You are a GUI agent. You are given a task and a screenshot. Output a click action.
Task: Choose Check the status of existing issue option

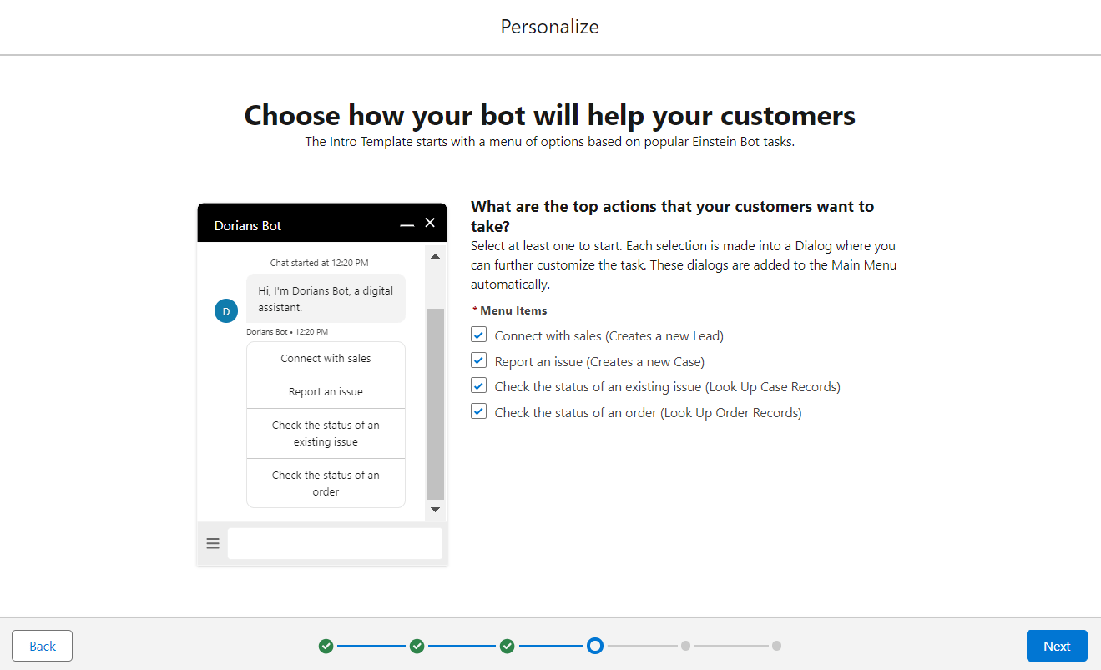[x=326, y=433]
